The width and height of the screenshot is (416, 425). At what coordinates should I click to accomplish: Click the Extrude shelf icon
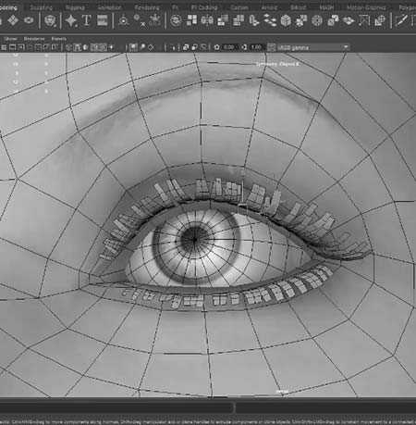pos(254,20)
